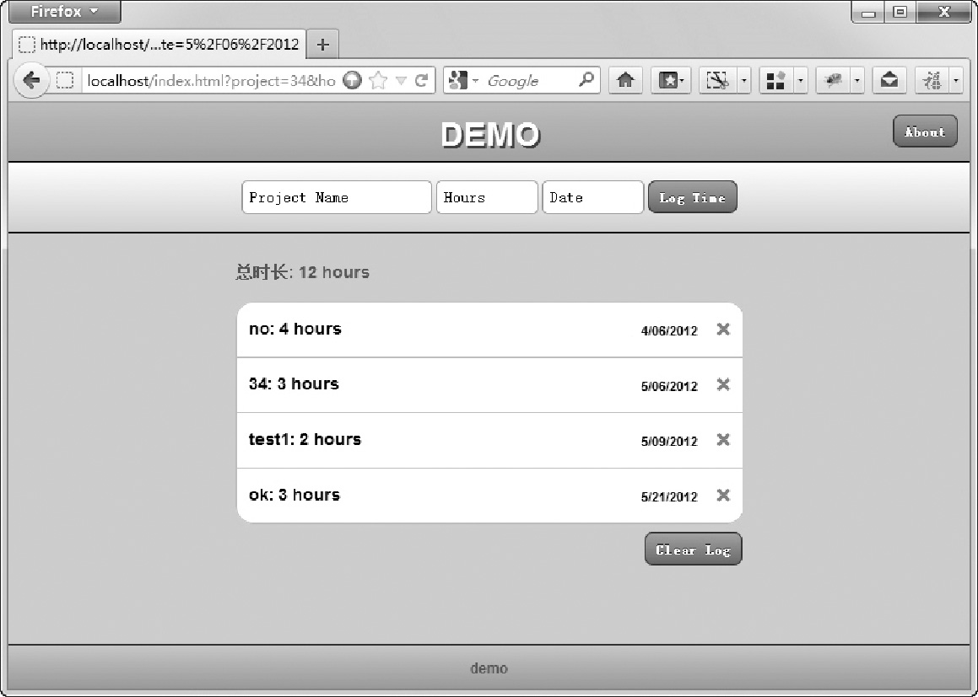The image size is (978, 697).
Task: Click the 'demo' footer text
Action: (489, 668)
